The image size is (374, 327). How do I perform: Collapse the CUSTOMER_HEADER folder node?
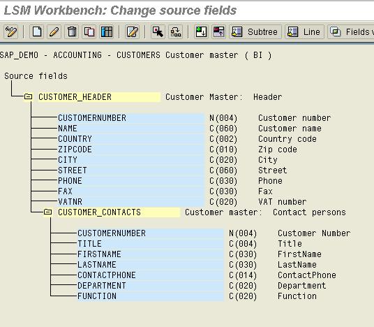tap(29, 96)
